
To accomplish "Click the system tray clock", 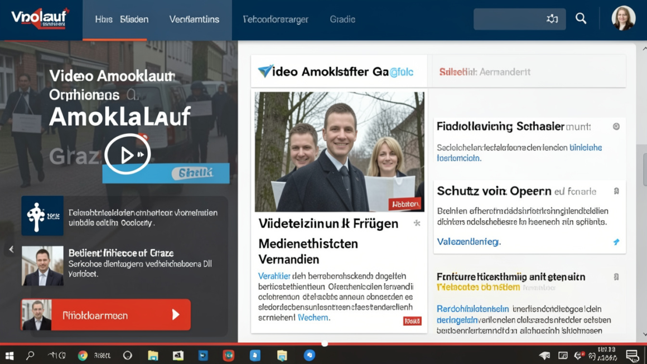I will [607, 354].
